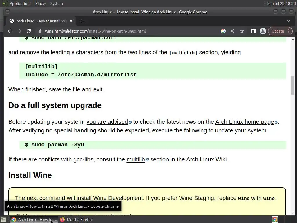Open the Places menu
Image resolution: width=297 pixels, height=223 pixels.
pos(41,3)
